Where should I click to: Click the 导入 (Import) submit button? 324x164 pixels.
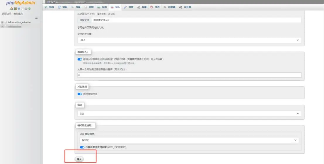[79, 159]
